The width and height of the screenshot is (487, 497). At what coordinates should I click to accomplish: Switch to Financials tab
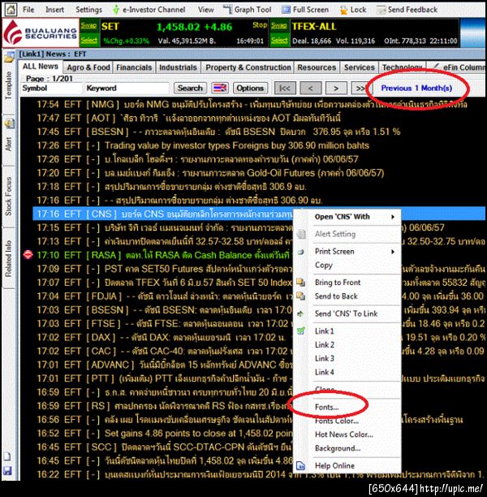(x=134, y=67)
